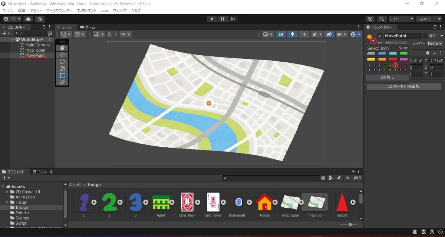Click the その他... button in icon picker
This screenshot has width=445, height=237.
387,77
